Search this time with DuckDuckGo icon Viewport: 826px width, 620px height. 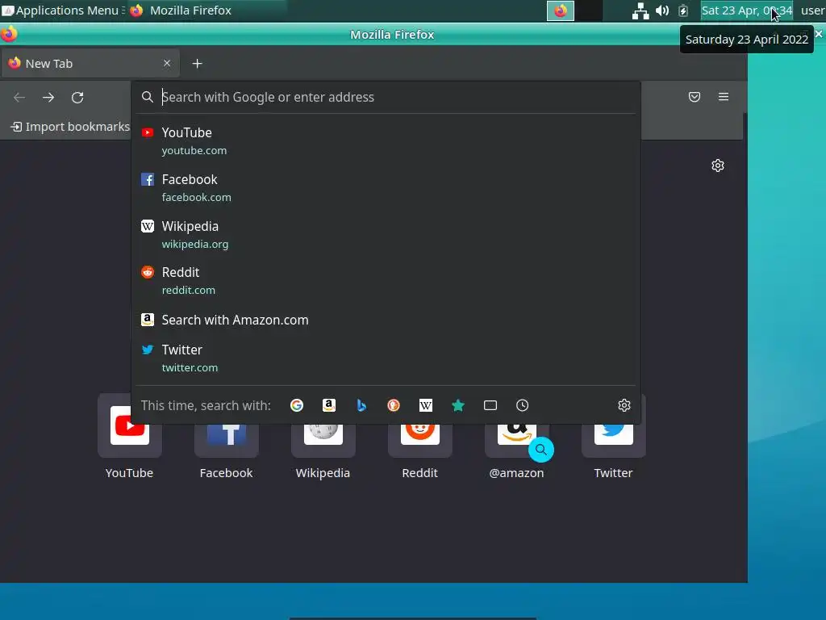[x=394, y=405]
